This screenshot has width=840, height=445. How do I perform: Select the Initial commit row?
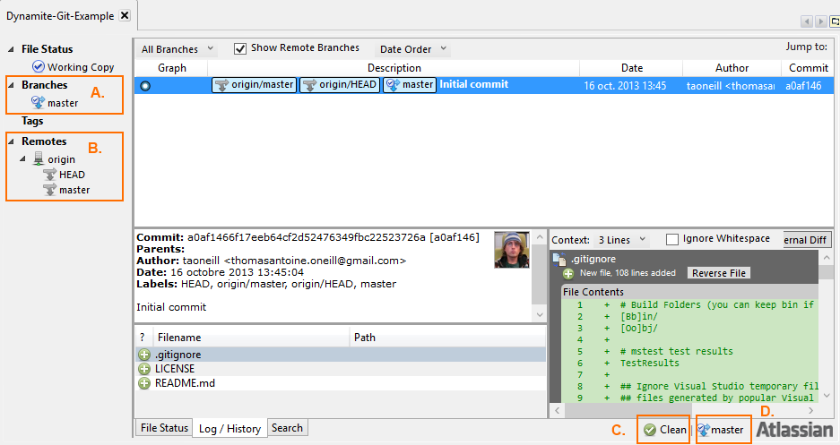click(x=484, y=86)
